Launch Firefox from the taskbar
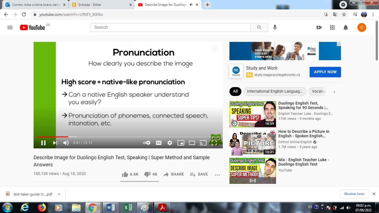The height and width of the screenshot is (213, 379). tap(42, 207)
